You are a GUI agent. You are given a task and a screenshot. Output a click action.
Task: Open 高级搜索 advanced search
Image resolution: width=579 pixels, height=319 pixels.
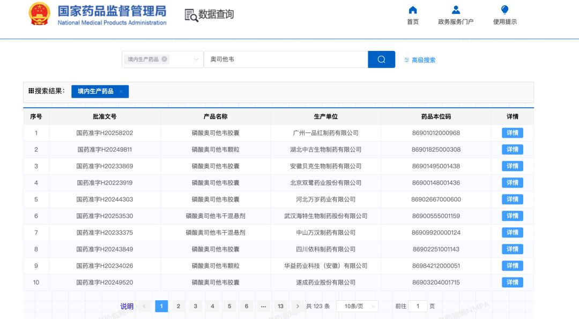click(x=420, y=60)
